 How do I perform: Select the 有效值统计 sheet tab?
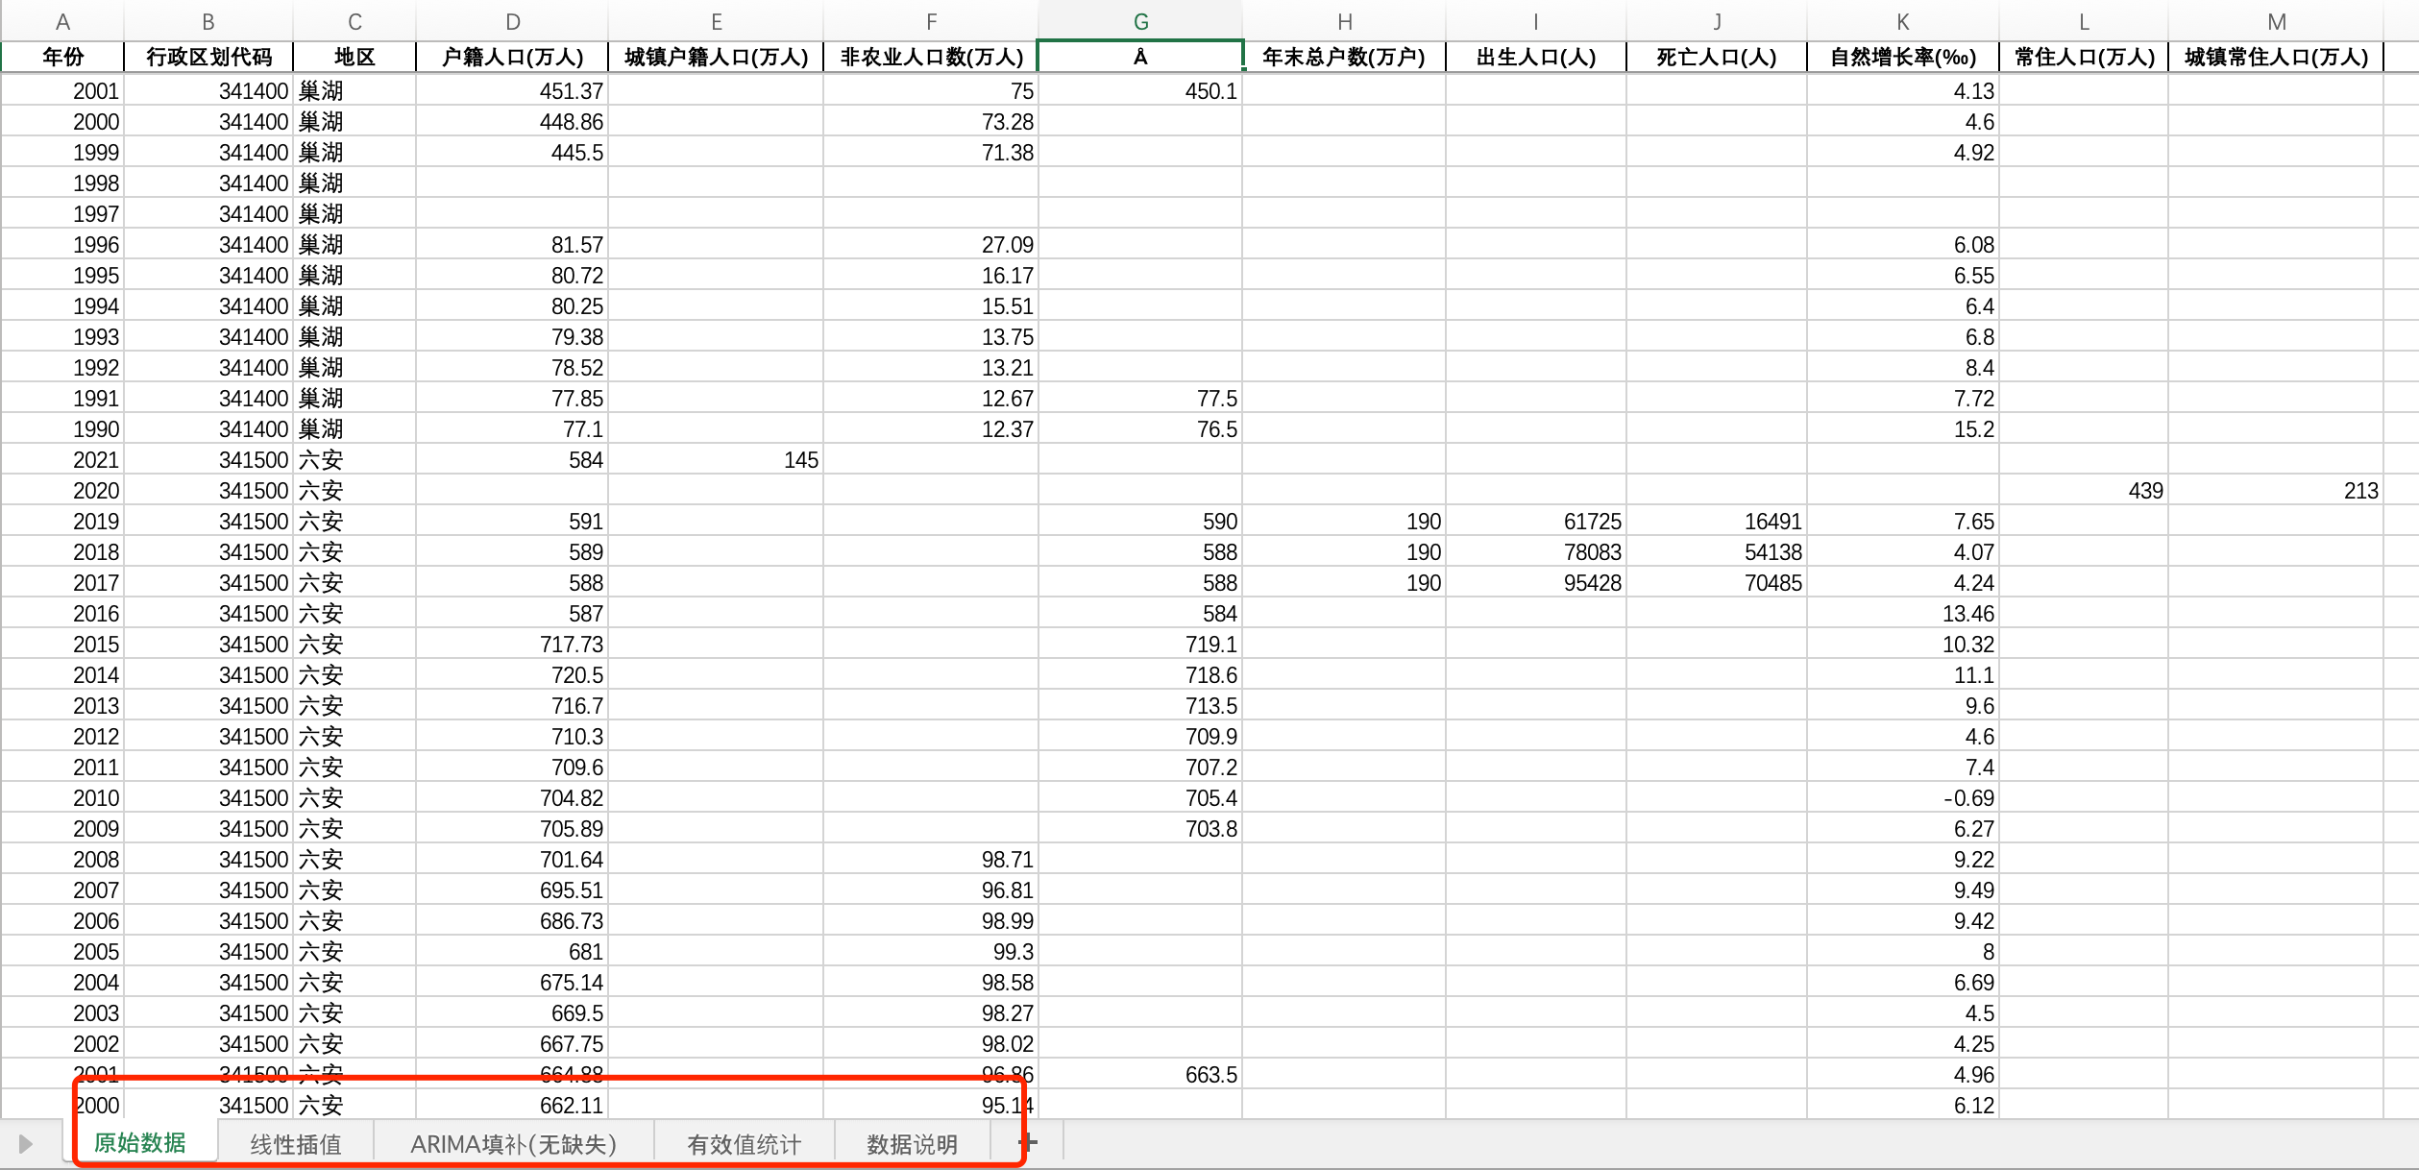pos(744,1144)
